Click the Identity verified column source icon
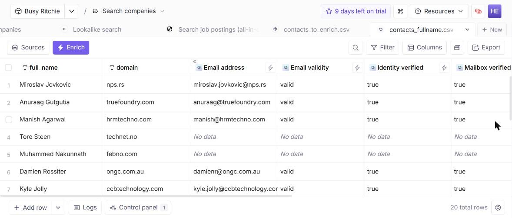Viewport: 512px width, 218px height. 373,68
